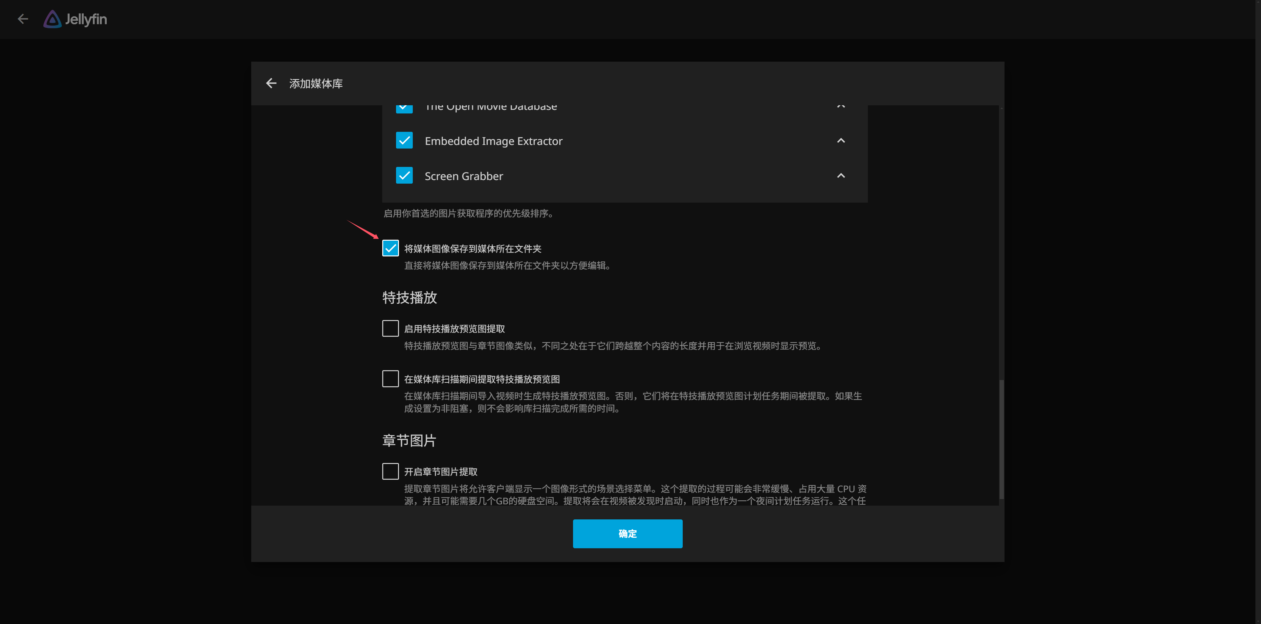
Task: Click the Embedded Image Extractor label
Action: pos(494,141)
